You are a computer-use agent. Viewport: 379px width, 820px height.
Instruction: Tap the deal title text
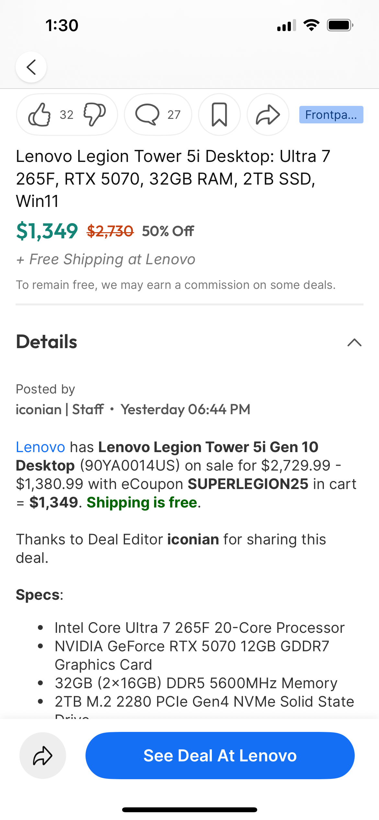coord(173,178)
